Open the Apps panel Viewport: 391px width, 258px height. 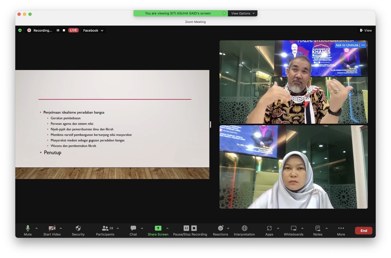[x=269, y=230]
